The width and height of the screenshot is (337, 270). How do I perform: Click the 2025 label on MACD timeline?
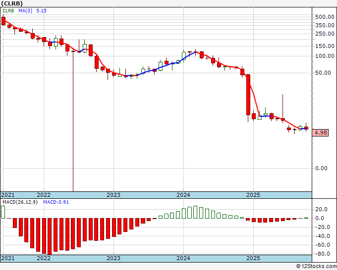coord(253,258)
